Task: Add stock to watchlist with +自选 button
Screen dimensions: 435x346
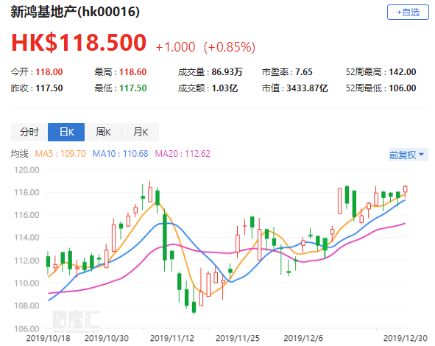Action: click(x=408, y=13)
